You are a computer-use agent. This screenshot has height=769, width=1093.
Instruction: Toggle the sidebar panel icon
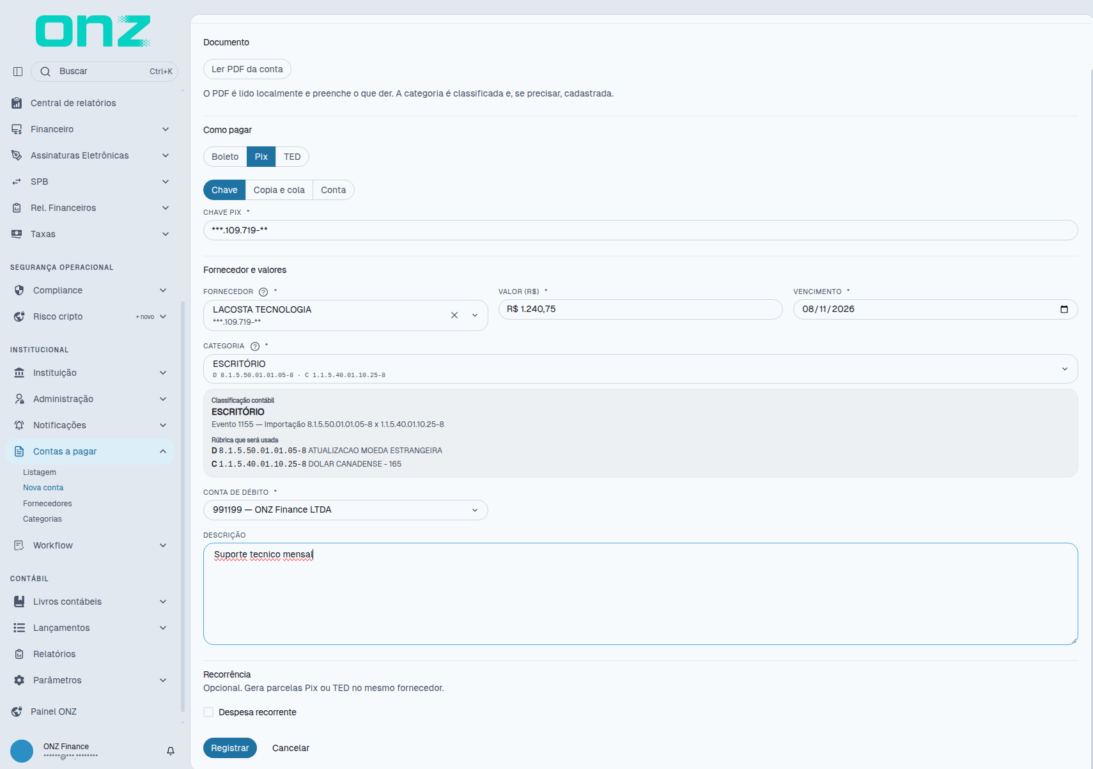pos(18,72)
